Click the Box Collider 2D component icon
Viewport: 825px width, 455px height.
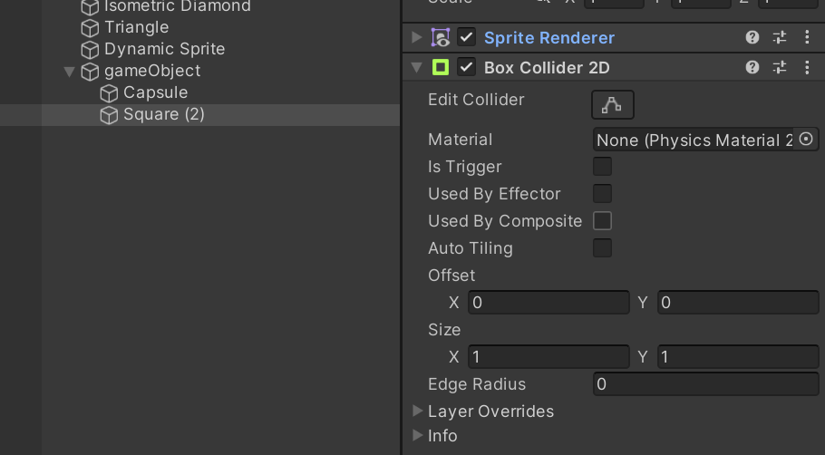coord(441,67)
